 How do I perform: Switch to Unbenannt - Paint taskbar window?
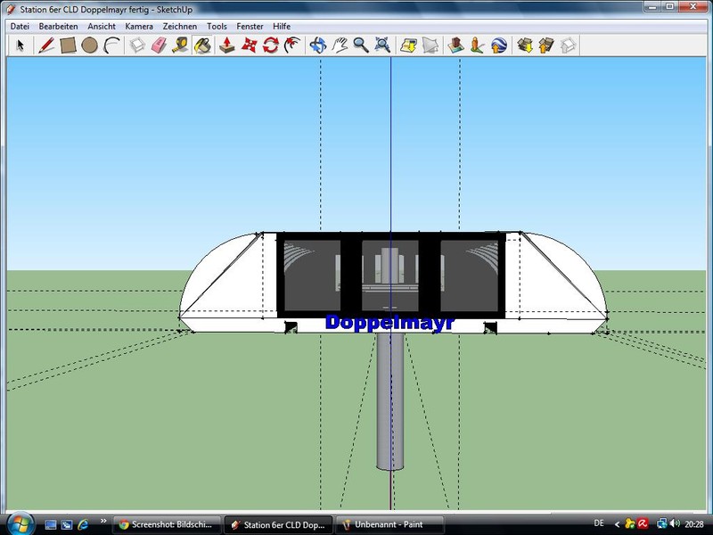coord(389,525)
